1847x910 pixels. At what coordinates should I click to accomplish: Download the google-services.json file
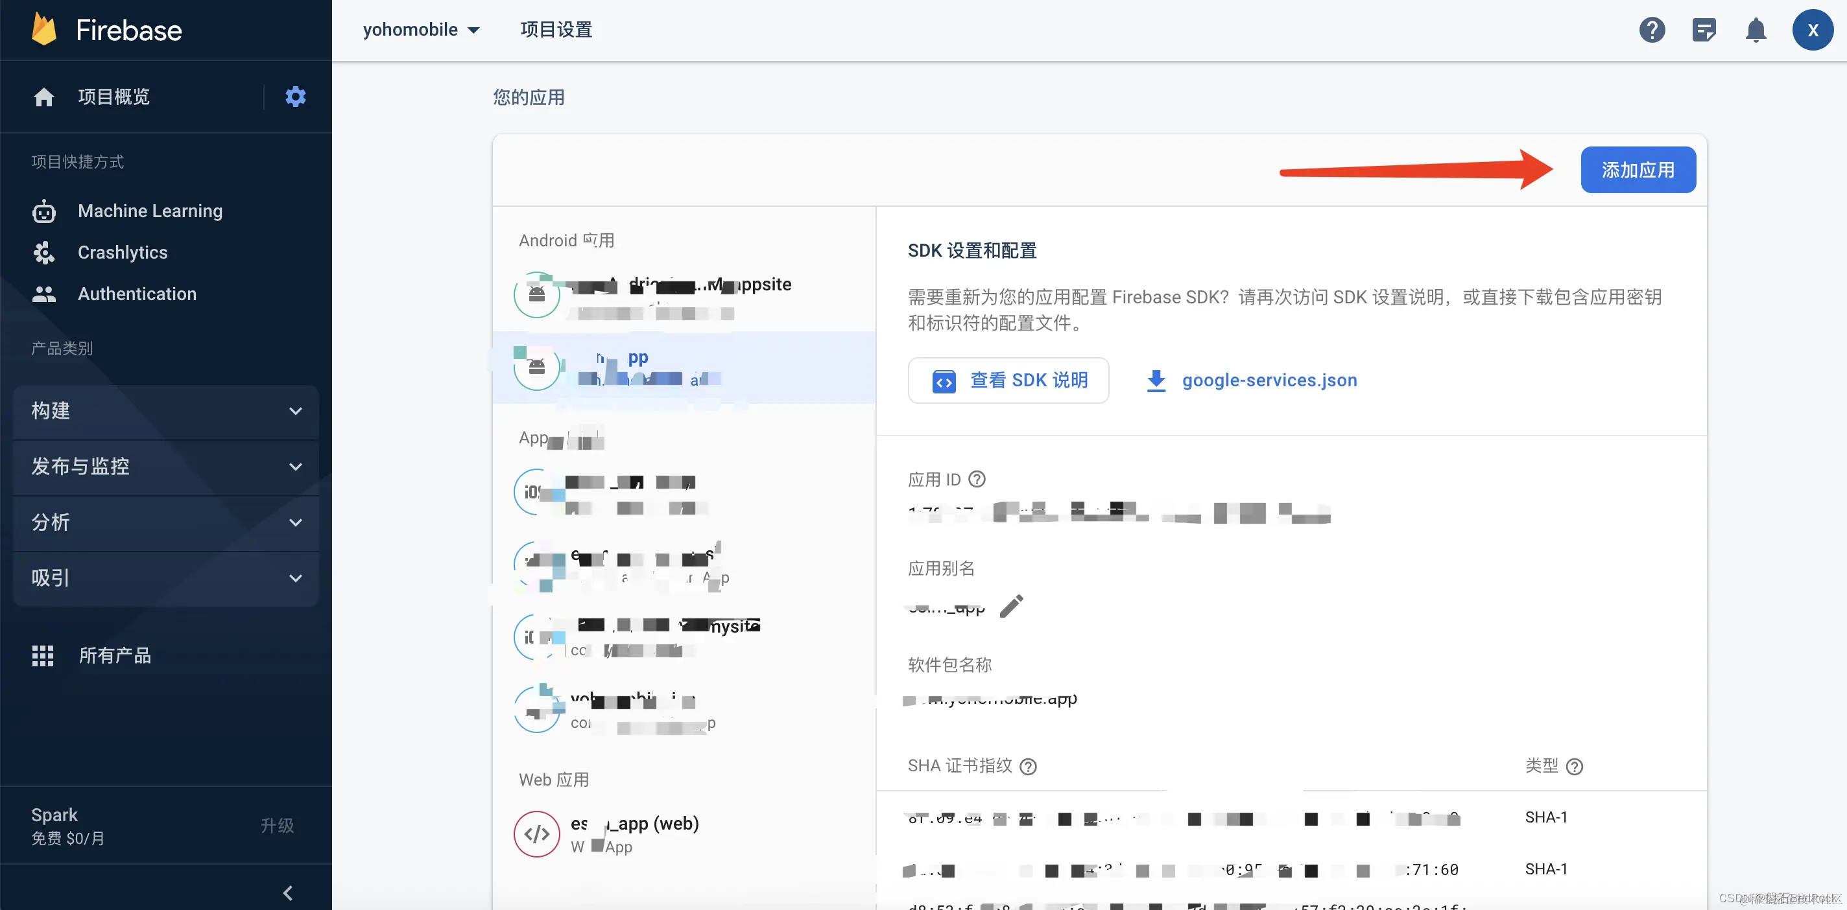click(x=1269, y=380)
